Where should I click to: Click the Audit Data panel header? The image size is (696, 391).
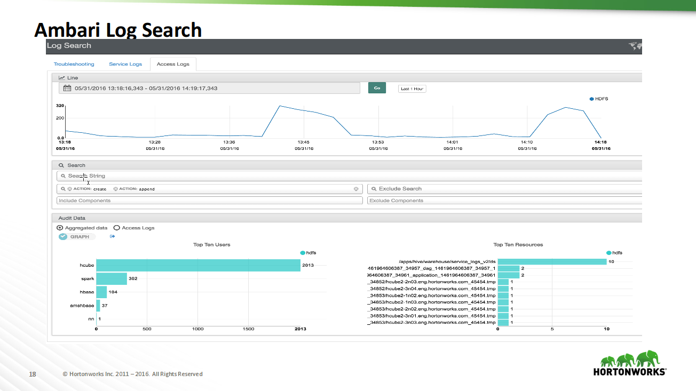click(347, 218)
